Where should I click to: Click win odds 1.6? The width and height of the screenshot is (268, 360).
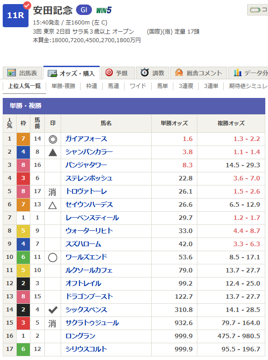[x=187, y=139]
